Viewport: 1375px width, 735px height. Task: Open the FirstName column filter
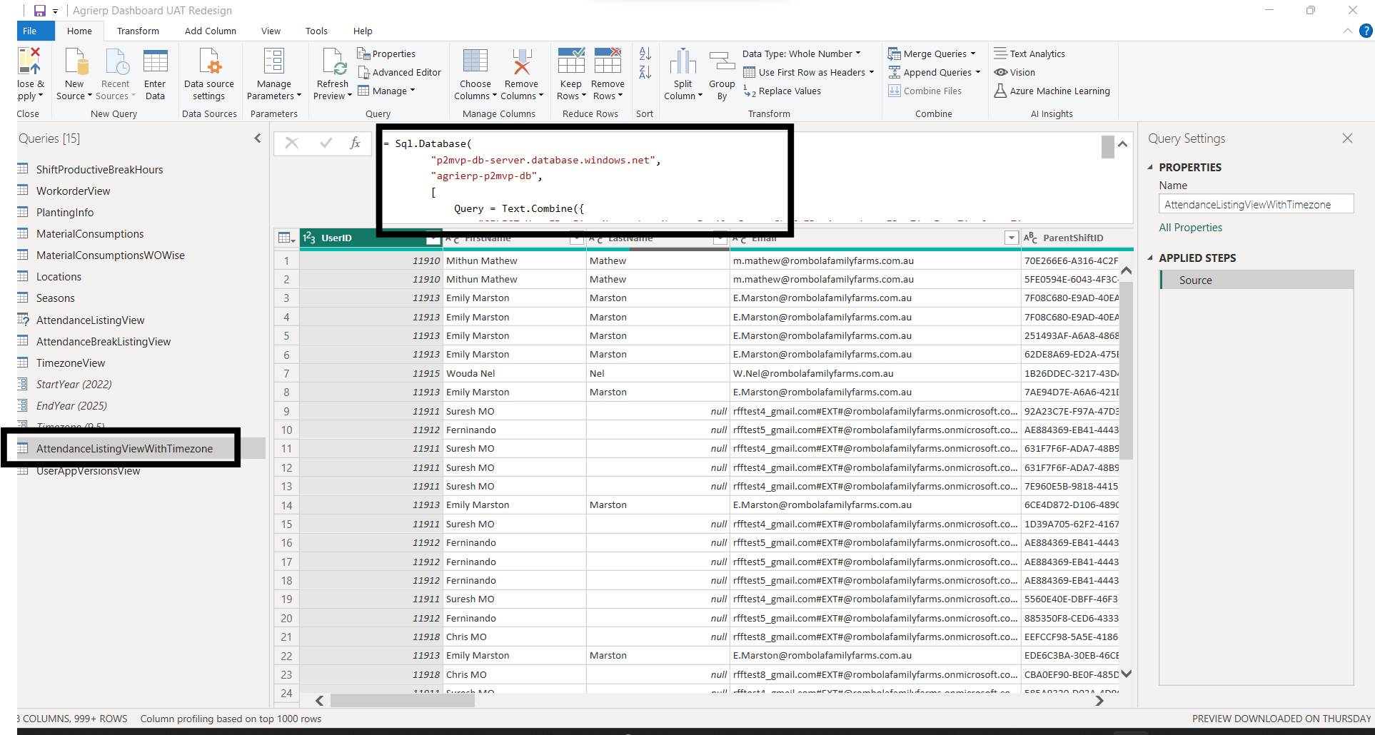577,240
